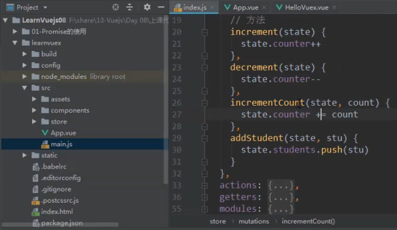Image resolution: width=397 pixels, height=230 pixels.
Task: Collapse the LearnVuejs08 root folder
Action: (x=6, y=20)
